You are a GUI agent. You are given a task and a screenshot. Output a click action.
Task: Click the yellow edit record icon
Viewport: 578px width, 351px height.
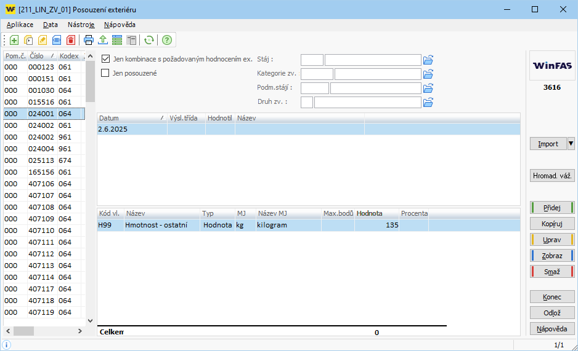click(43, 40)
